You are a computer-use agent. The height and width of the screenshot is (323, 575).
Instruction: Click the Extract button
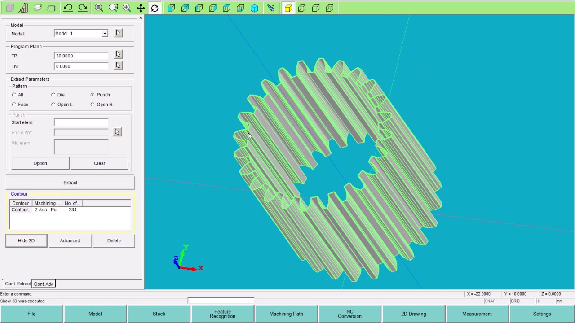coord(70,183)
